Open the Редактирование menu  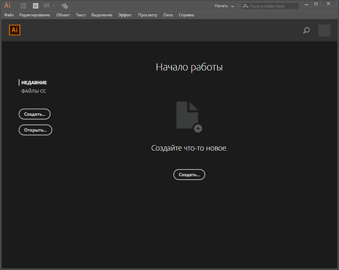34,15
